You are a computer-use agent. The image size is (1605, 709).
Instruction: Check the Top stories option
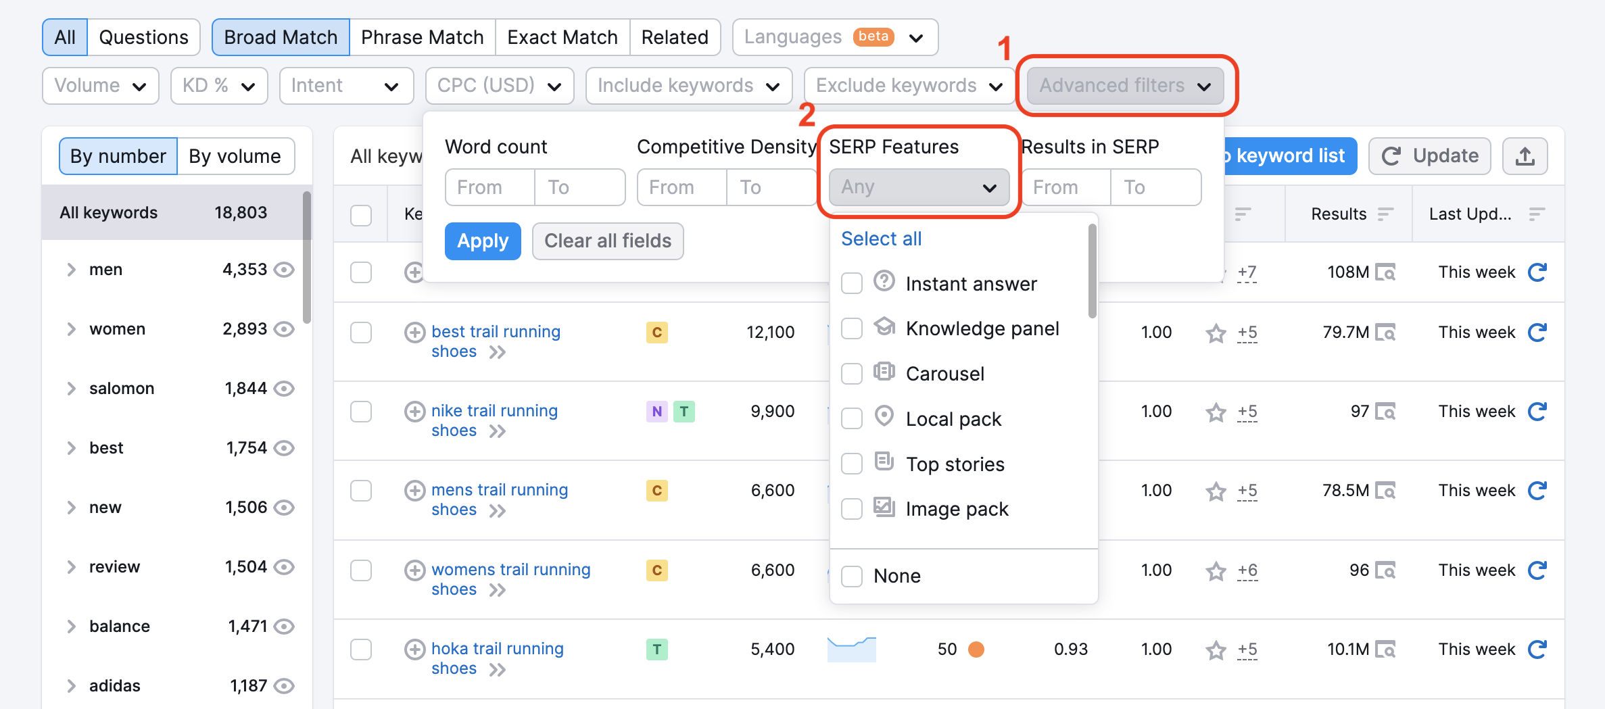click(x=851, y=464)
